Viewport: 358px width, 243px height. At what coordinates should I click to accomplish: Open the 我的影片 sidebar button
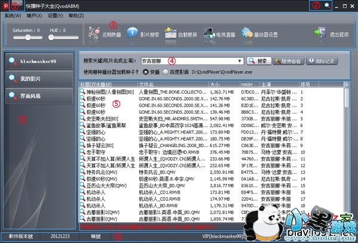pos(39,79)
